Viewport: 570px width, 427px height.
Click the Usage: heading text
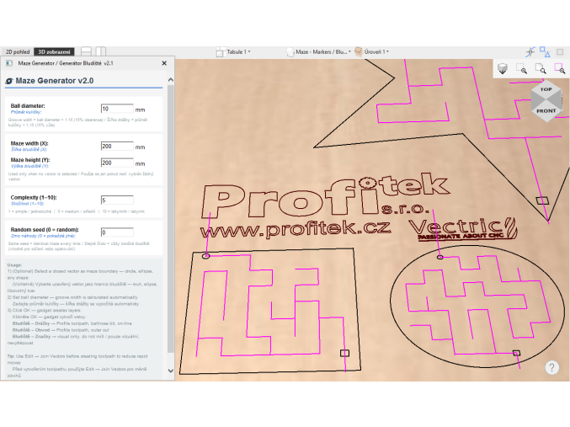click(x=14, y=265)
